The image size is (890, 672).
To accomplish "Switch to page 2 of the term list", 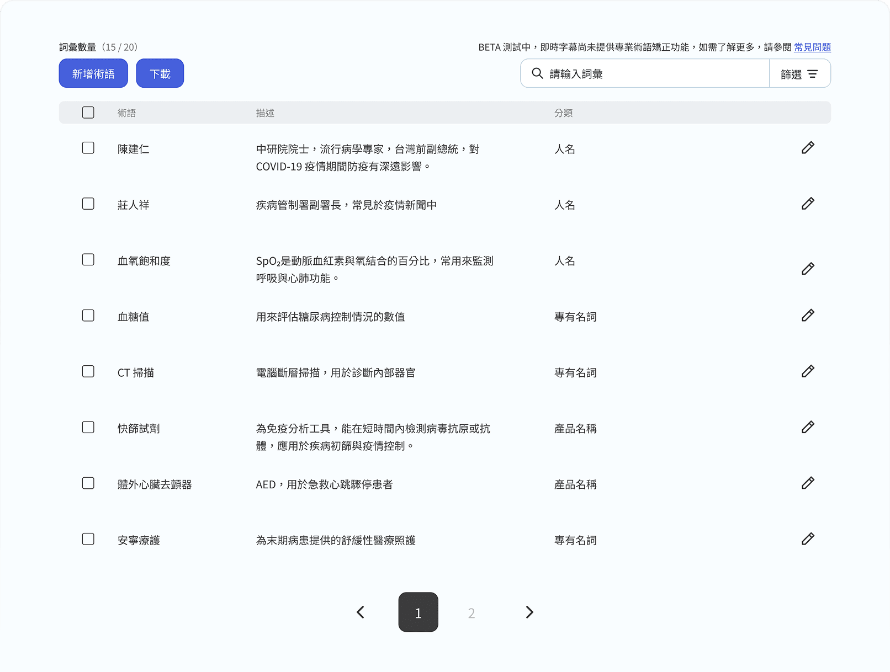I will coord(471,612).
